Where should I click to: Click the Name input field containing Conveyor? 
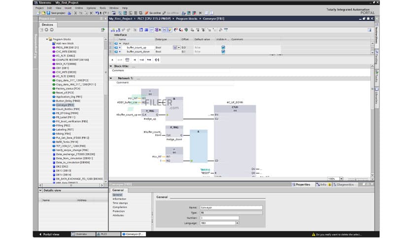click(x=231, y=208)
